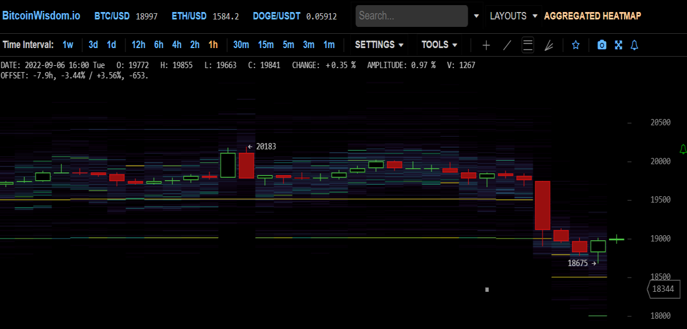Click the ETH/USD price value 1584.2
Viewport: 687px width, 329px height.
(x=226, y=16)
